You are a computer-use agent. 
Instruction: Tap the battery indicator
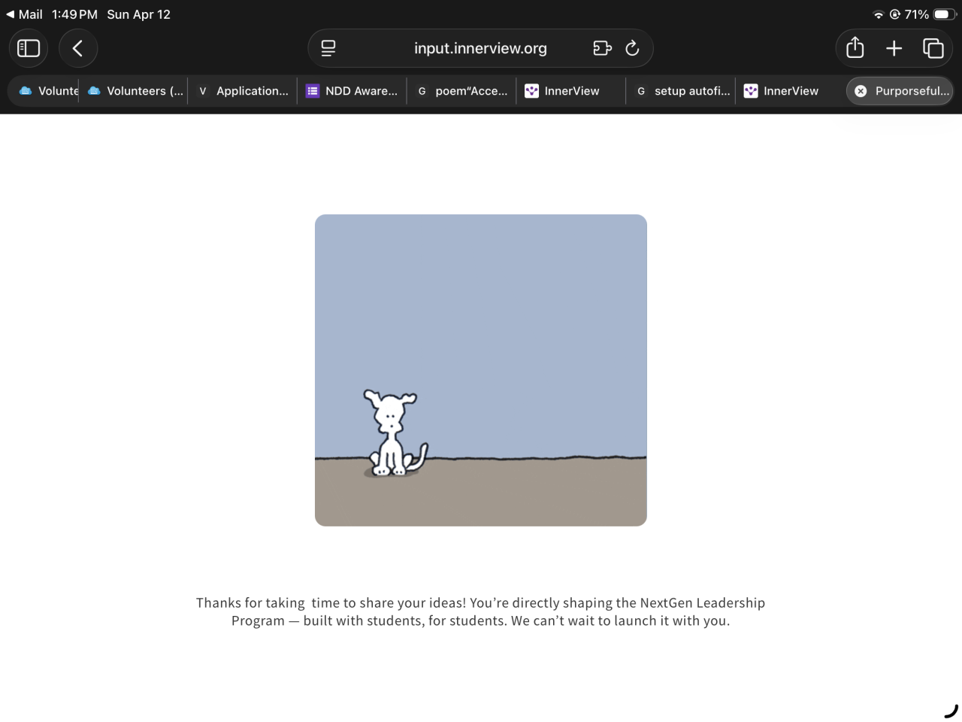coord(945,14)
